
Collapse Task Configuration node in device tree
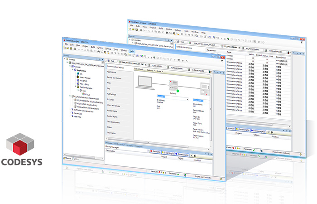[76, 87]
